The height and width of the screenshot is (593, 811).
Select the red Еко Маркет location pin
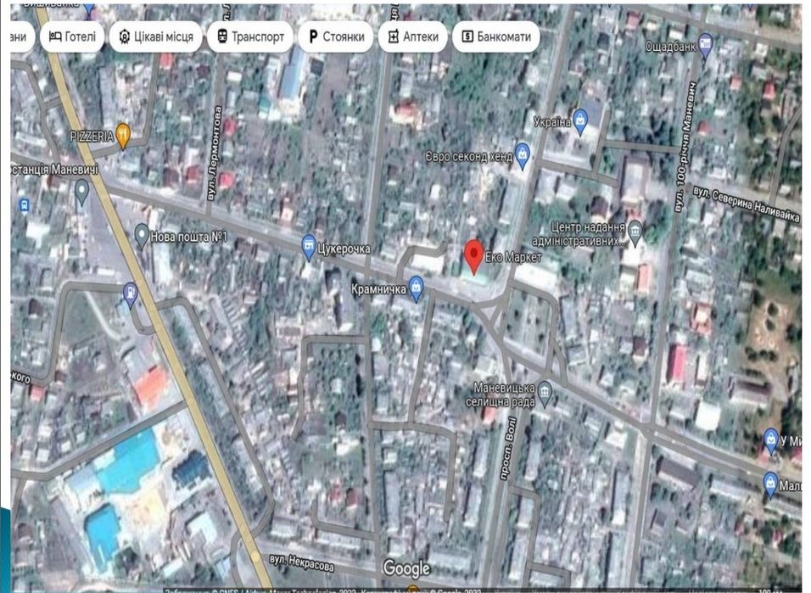pos(473,256)
